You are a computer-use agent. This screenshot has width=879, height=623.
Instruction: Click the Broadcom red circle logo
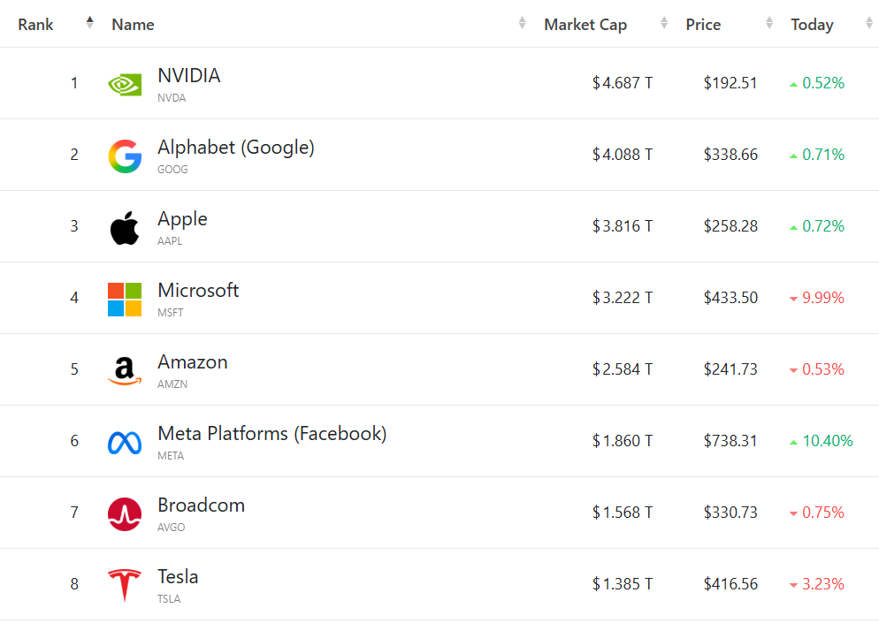(x=125, y=514)
